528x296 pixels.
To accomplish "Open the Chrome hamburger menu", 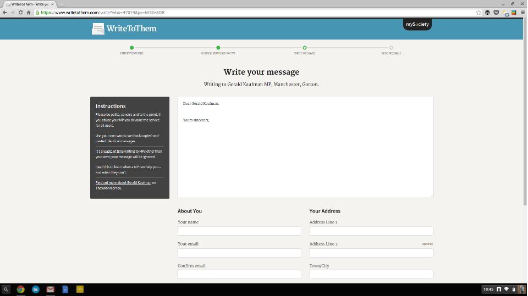I will point(522,12).
